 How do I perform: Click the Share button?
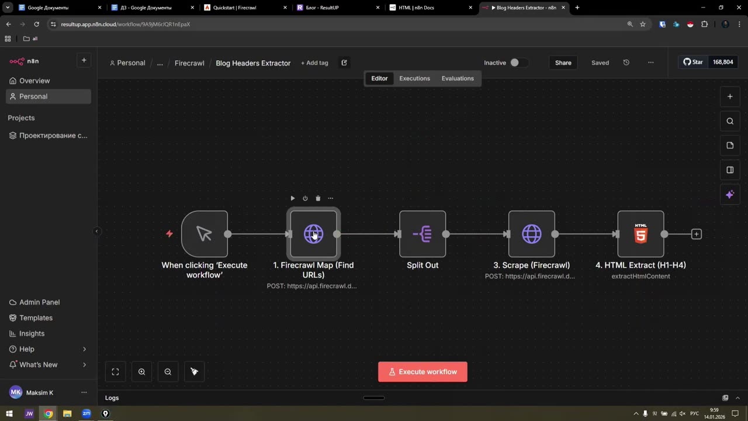pyautogui.click(x=563, y=63)
